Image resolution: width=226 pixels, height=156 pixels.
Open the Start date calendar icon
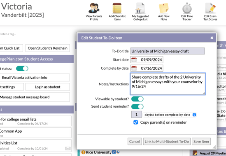pos(134,60)
